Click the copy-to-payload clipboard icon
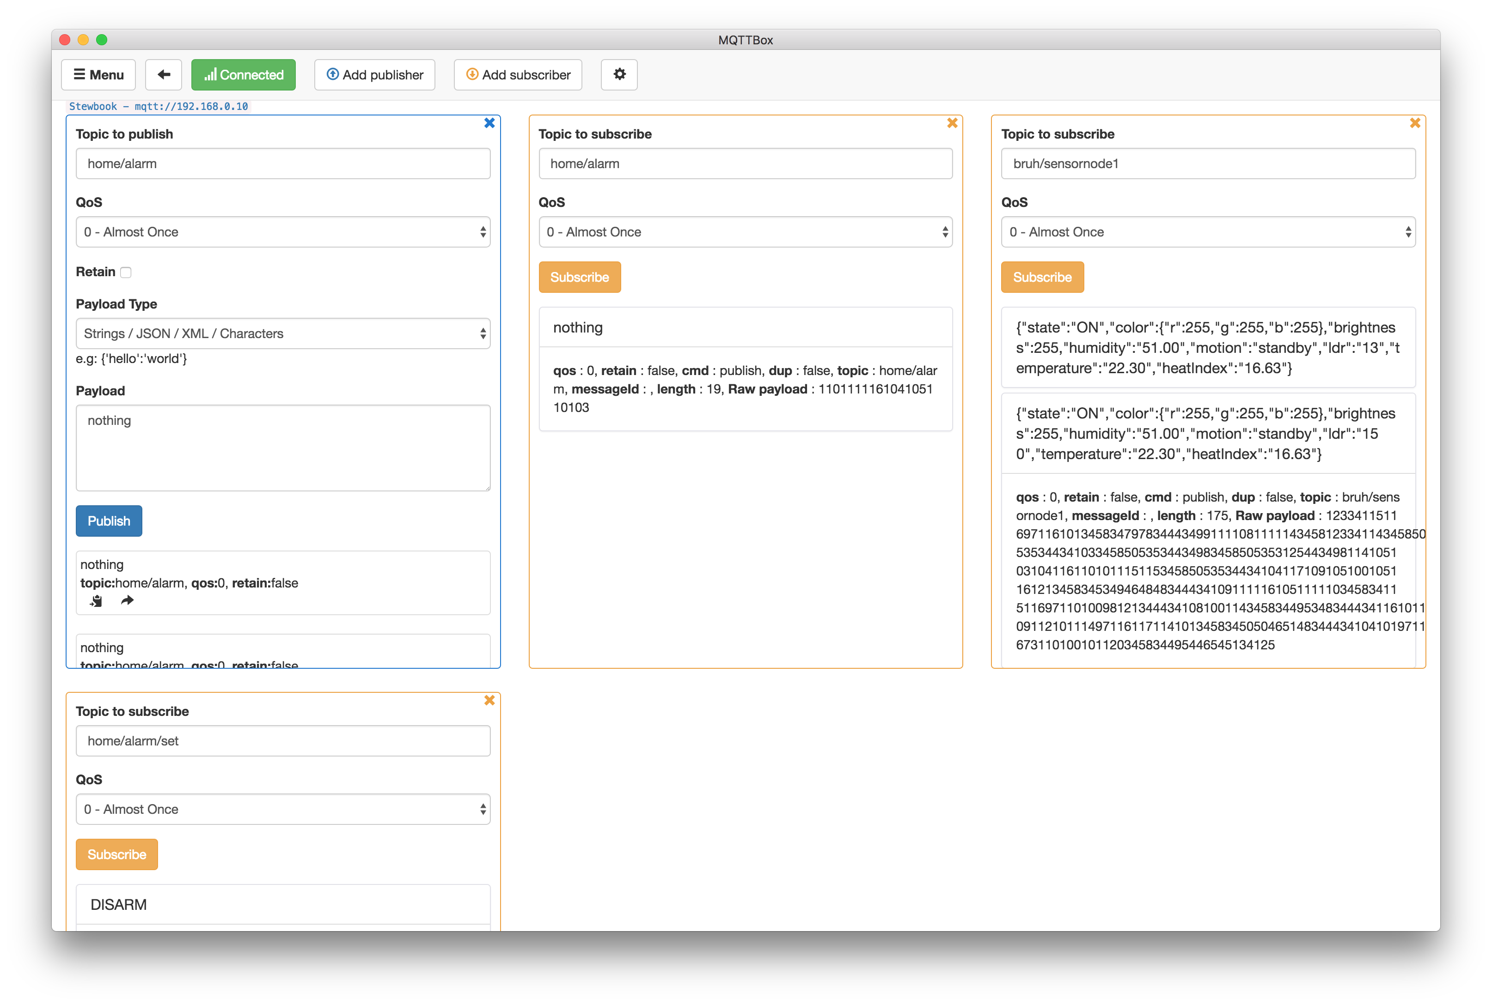Viewport: 1492px width, 1005px height. tap(96, 600)
